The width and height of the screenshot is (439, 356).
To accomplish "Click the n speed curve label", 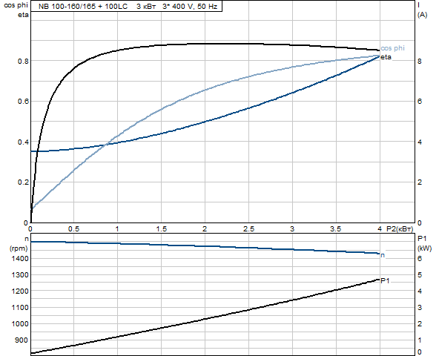I will [383, 255].
